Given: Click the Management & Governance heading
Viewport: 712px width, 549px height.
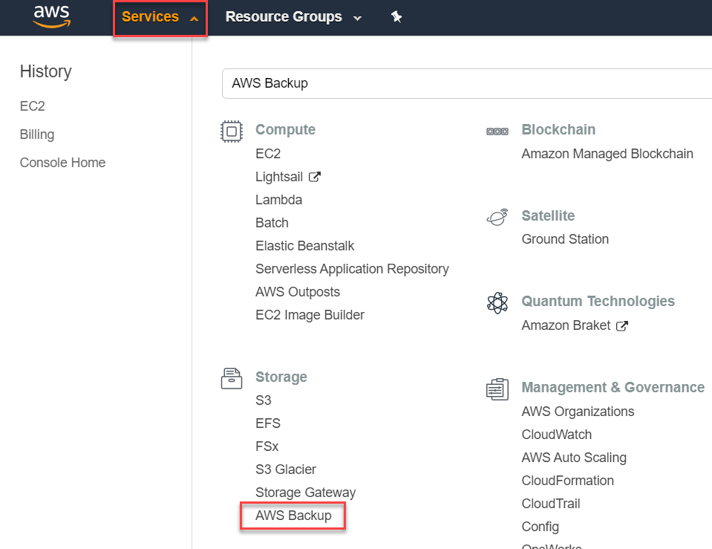Looking at the screenshot, I should 613,387.
